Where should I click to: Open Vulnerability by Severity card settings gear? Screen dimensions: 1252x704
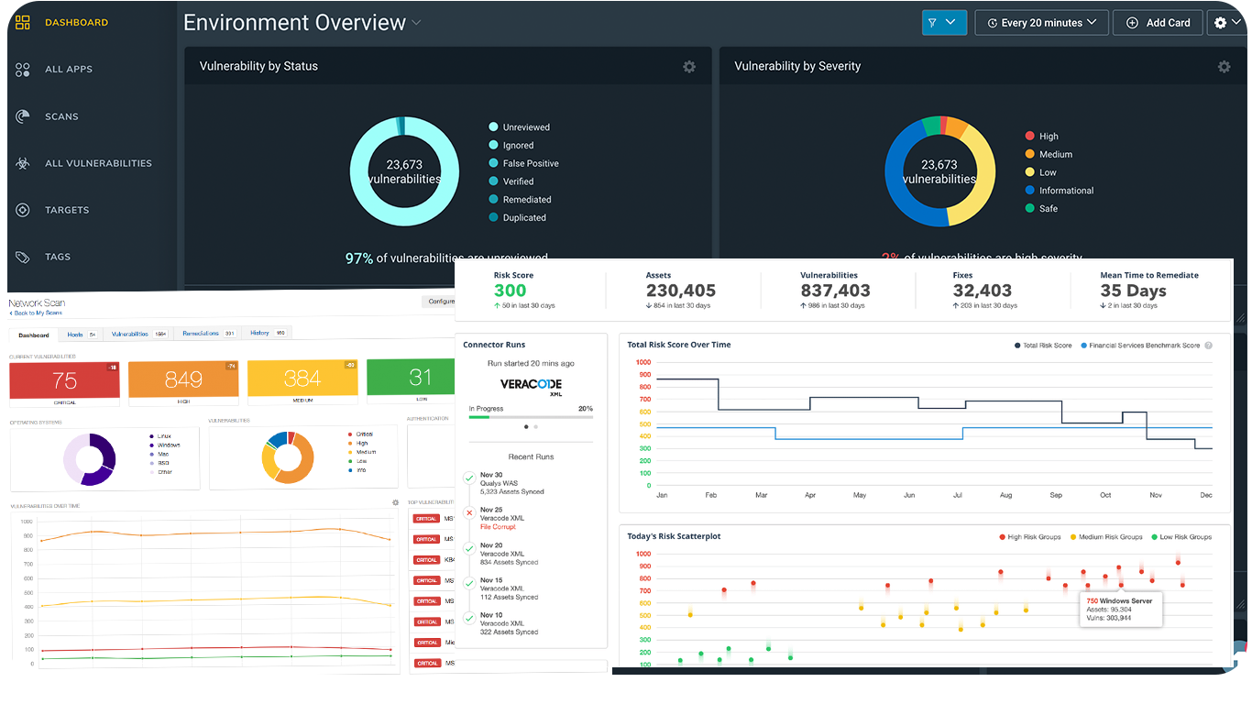(x=1224, y=67)
